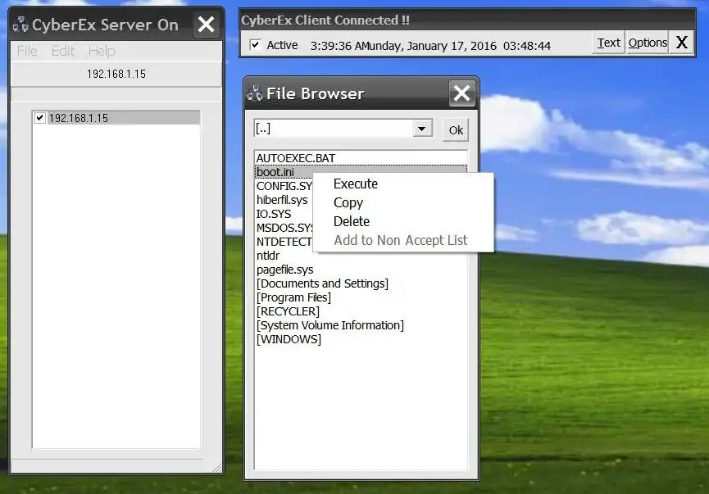Image resolution: width=709 pixels, height=494 pixels.
Task: Click the 192.168.1.15 address label under menu
Action: tap(116, 74)
